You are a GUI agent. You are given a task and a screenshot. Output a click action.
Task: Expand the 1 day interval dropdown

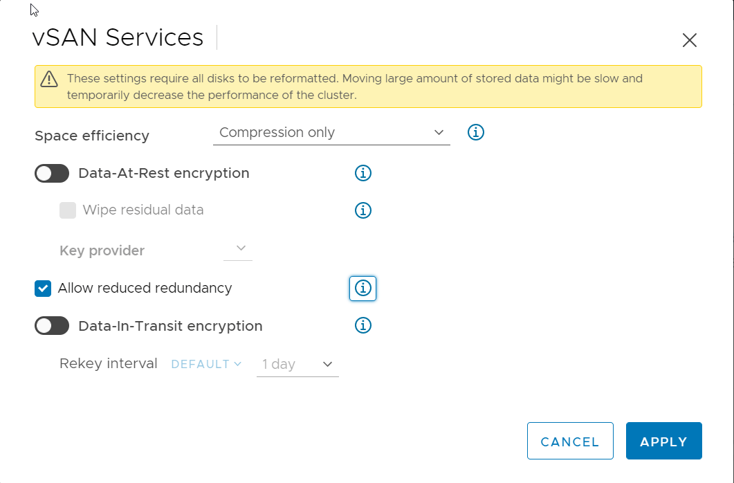click(297, 364)
